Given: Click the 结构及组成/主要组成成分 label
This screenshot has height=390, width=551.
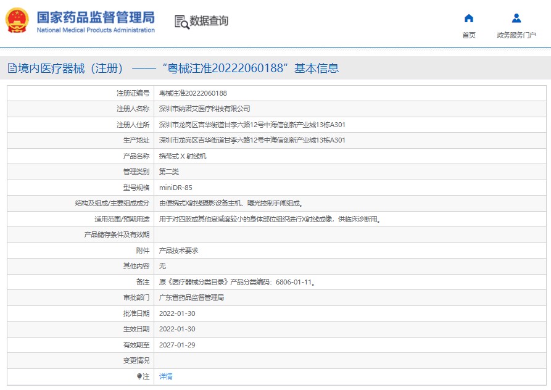Looking at the screenshot, I should pyautogui.click(x=112, y=203).
